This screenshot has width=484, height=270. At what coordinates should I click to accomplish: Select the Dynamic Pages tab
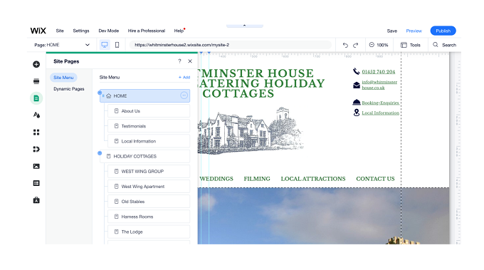point(69,89)
